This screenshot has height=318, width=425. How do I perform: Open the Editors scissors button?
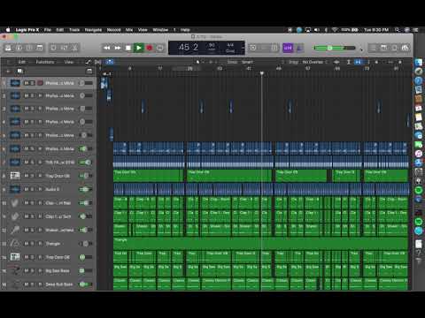[74, 48]
